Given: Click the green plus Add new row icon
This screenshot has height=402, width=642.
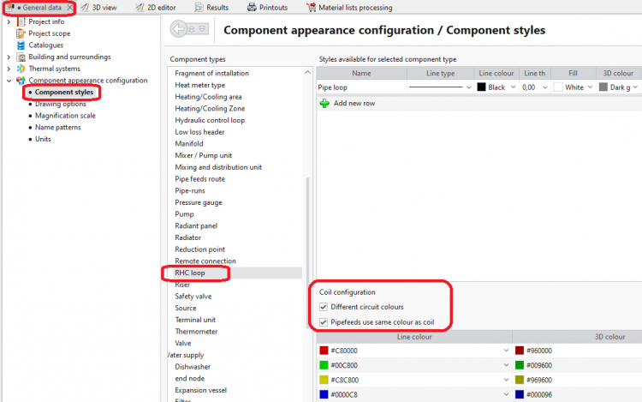Looking at the screenshot, I should click(x=324, y=103).
